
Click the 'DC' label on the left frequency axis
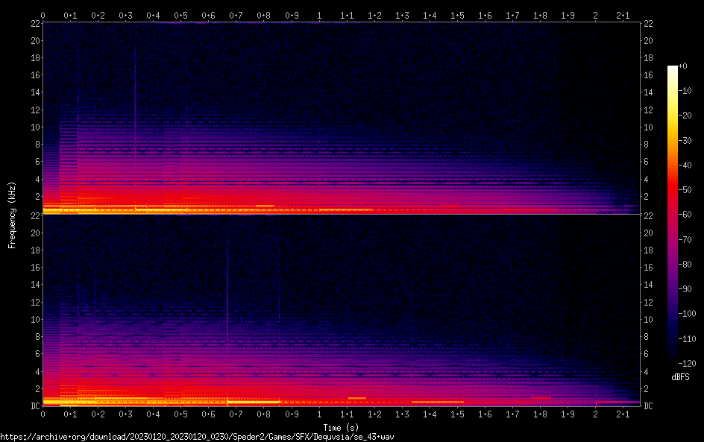[34, 406]
